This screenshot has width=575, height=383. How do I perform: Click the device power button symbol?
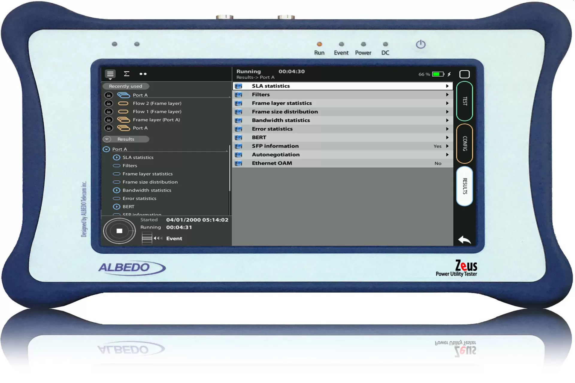420,45
